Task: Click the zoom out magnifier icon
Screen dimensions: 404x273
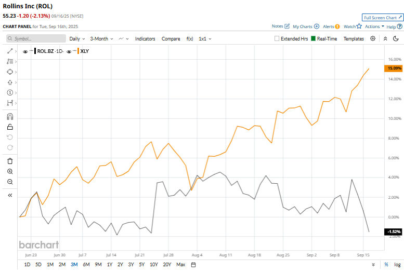Action: coord(10,182)
